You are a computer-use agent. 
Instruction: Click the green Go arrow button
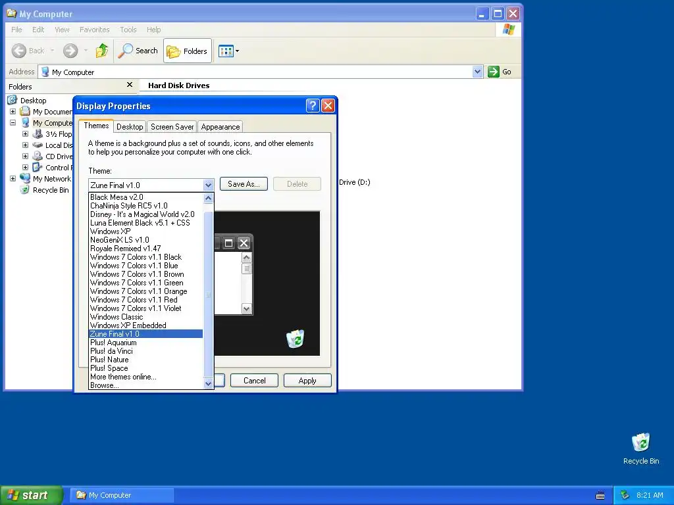[494, 72]
